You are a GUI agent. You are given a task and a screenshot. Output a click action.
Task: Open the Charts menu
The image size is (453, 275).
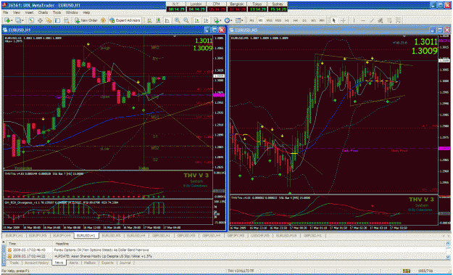pos(43,13)
